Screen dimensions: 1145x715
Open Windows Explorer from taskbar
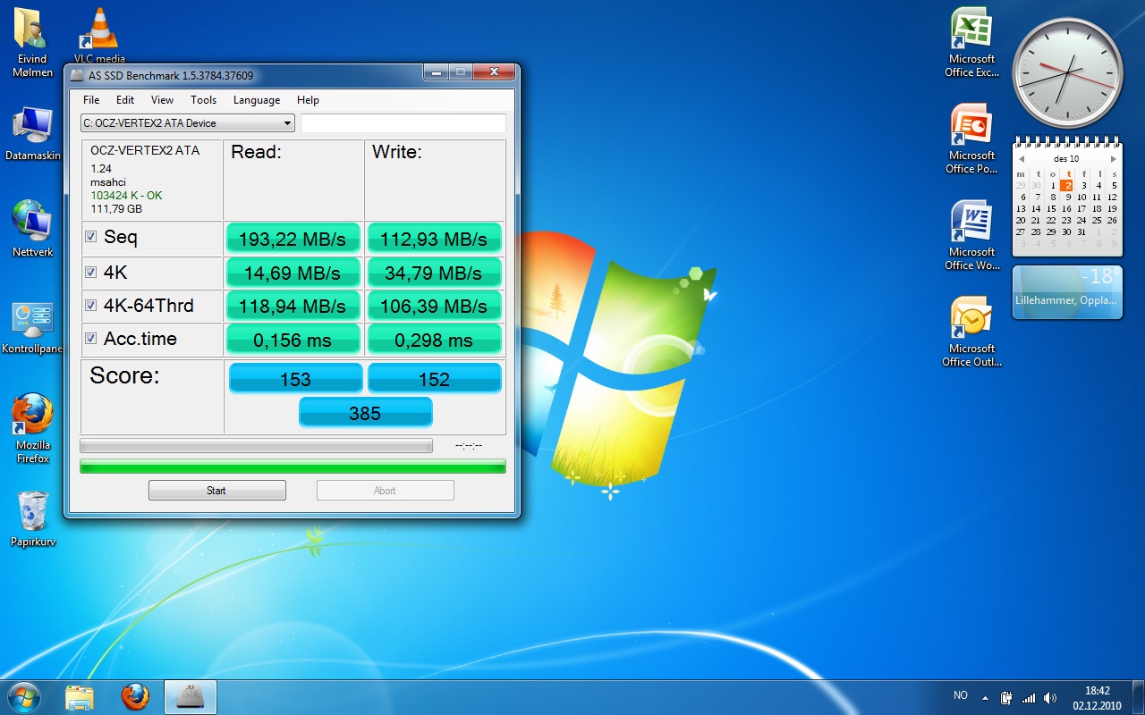80,697
